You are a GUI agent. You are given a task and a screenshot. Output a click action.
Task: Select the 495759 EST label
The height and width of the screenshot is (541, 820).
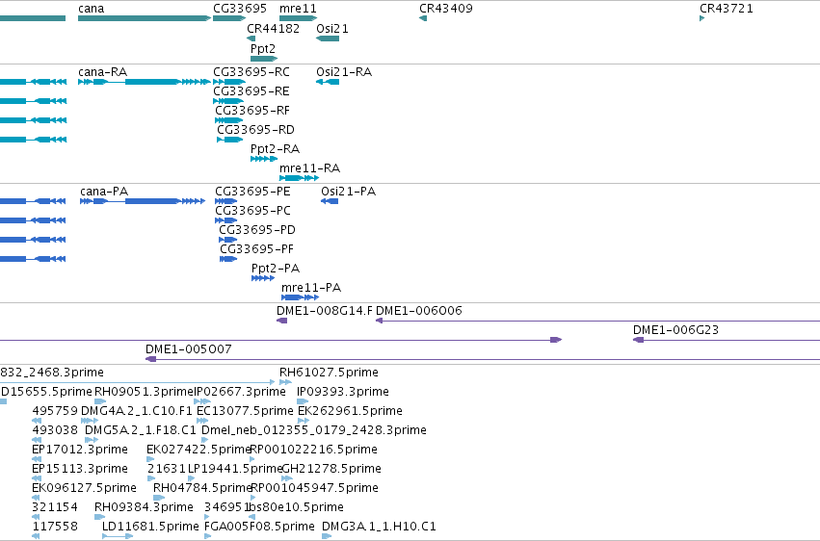[55, 411]
